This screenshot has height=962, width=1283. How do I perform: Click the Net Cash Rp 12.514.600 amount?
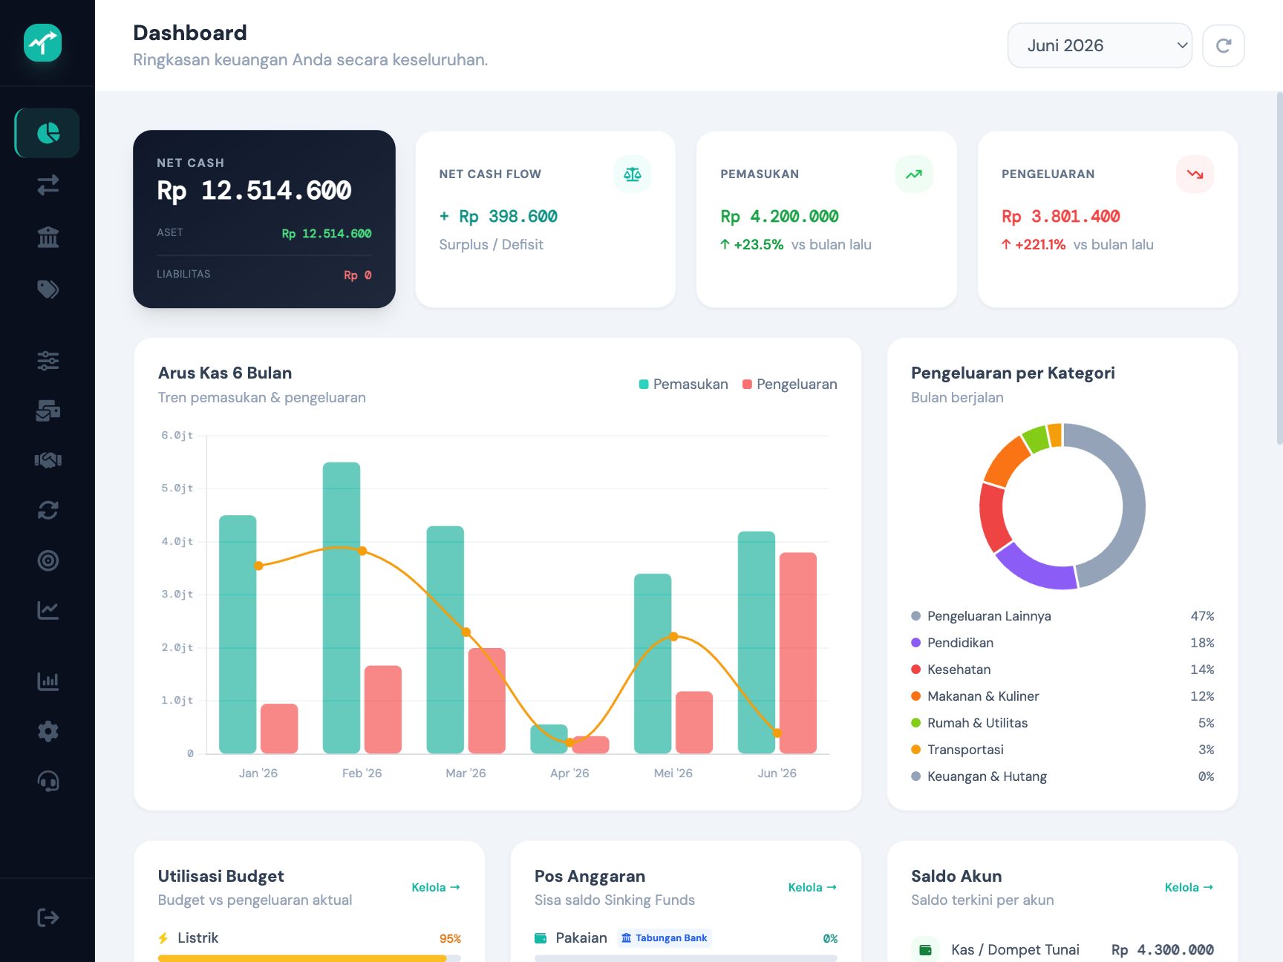[x=254, y=191]
